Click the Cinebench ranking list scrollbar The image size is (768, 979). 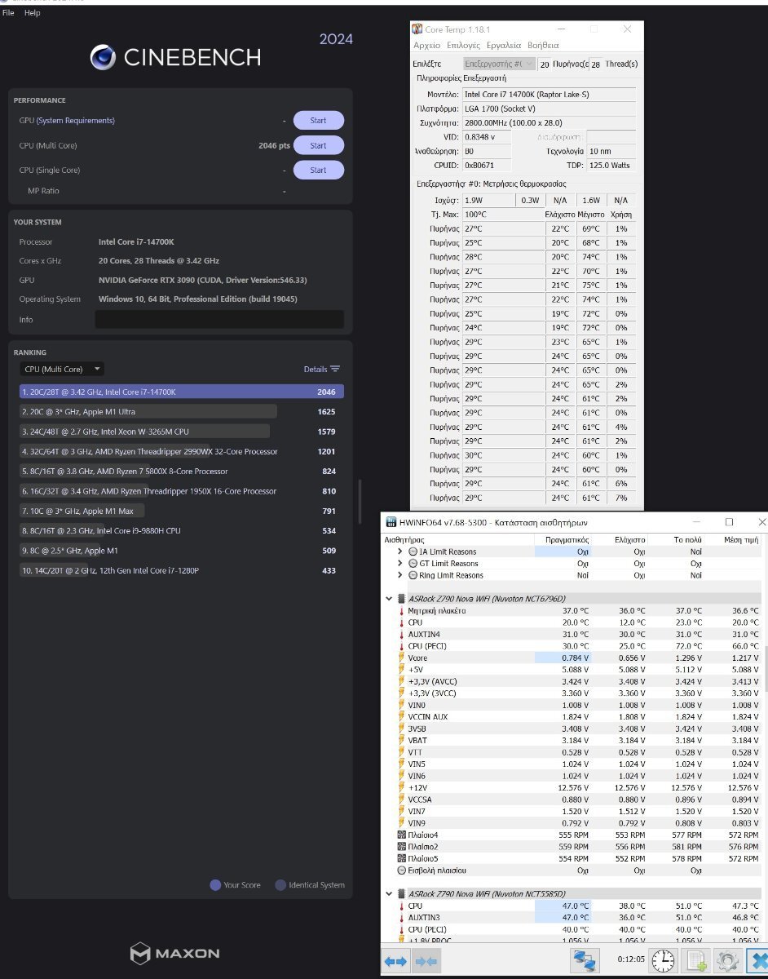(x=359, y=503)
